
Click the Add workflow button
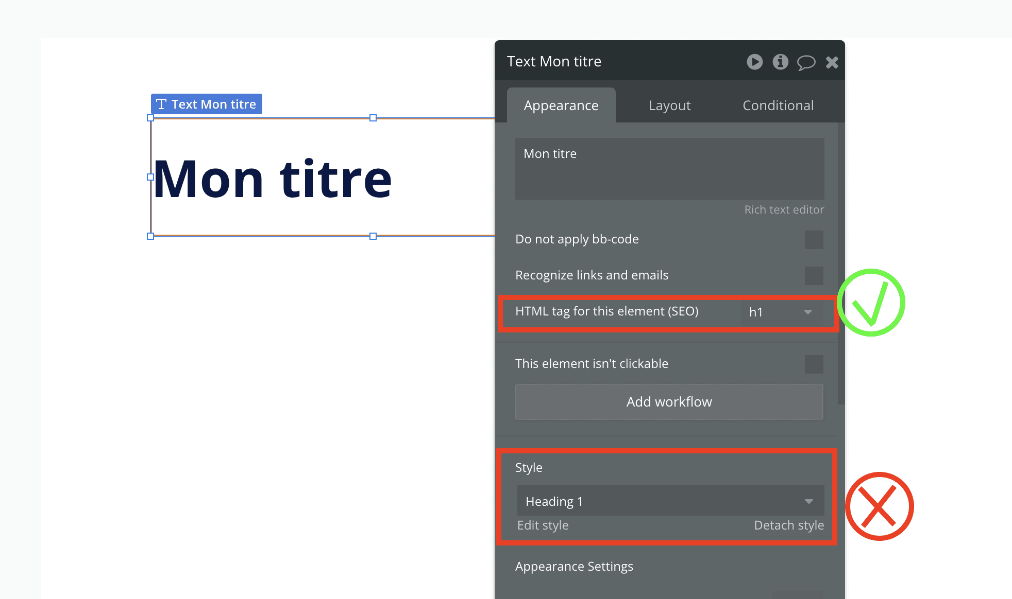669,402
